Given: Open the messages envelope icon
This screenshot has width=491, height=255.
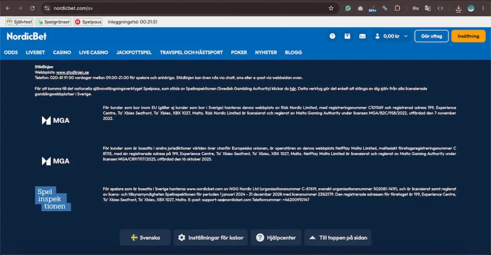Looking at the screenshot, I should click(362, 36).
